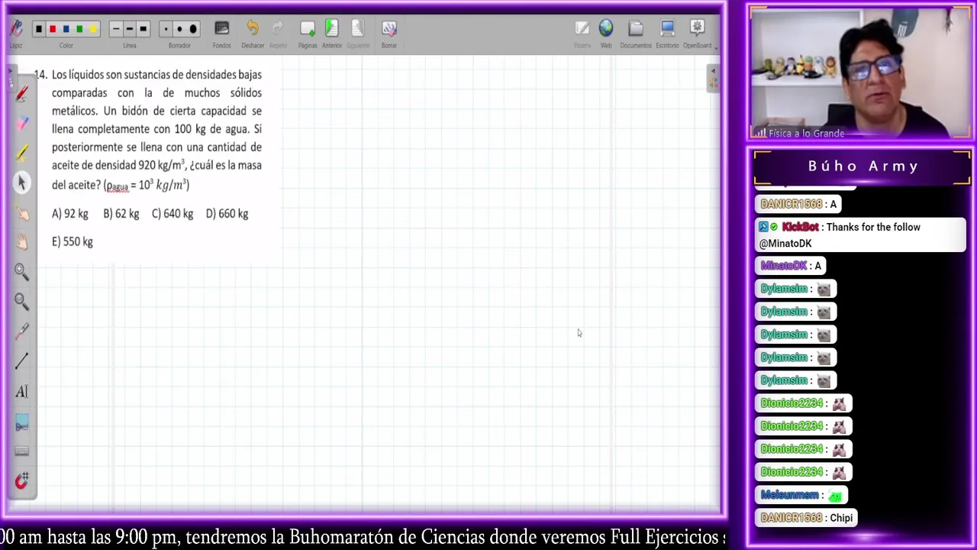Viewport: 977px width, 550px height.
Task: Select the medium Borrador eraser size
Action: pos(179,29)
